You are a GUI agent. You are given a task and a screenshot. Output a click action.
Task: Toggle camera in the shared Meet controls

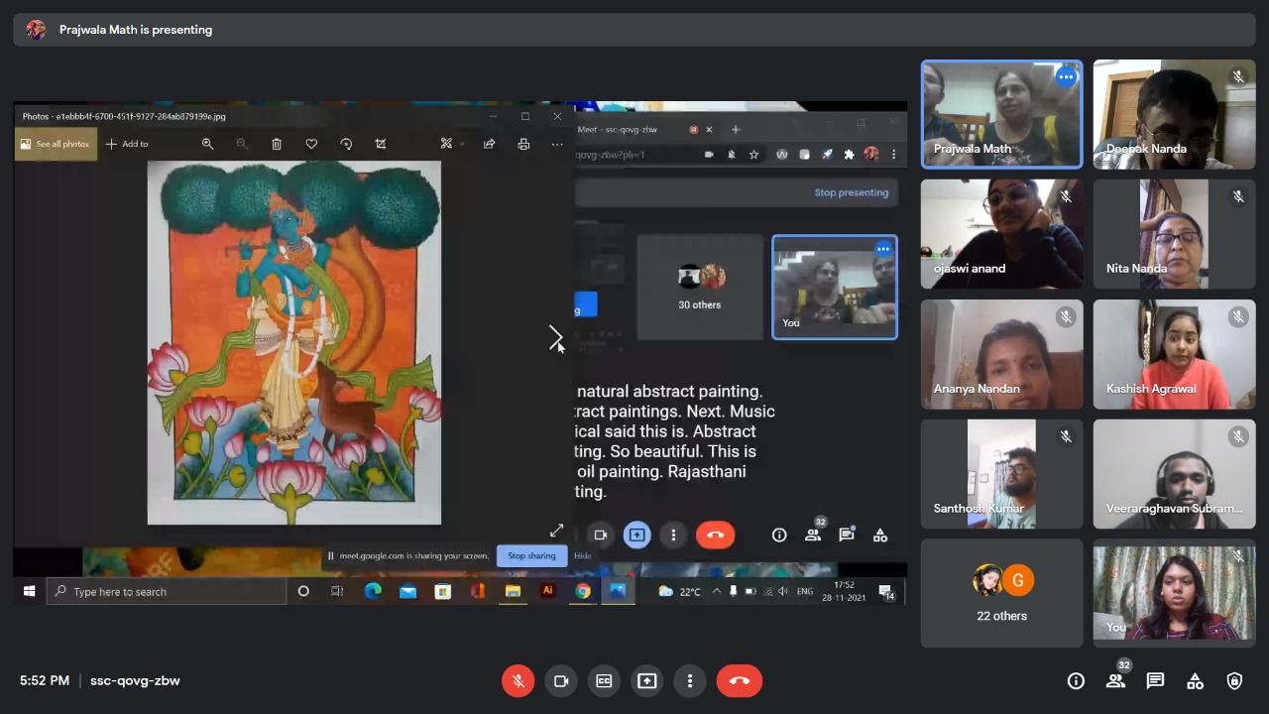click(x=600, y=535)
